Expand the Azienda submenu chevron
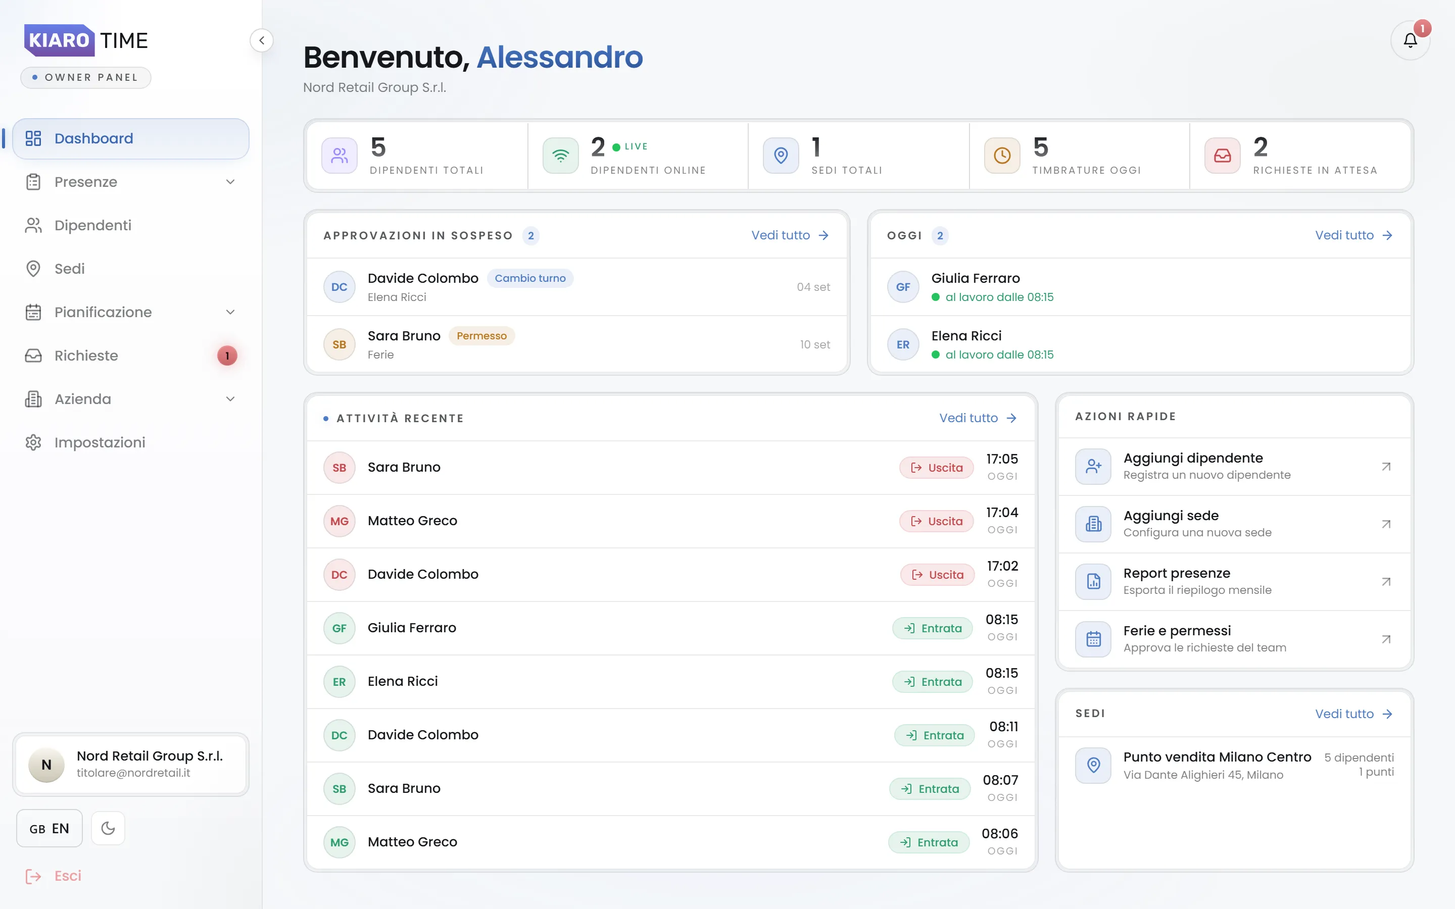The width and height of the screenshot is (1455, 909). point(230,398)
